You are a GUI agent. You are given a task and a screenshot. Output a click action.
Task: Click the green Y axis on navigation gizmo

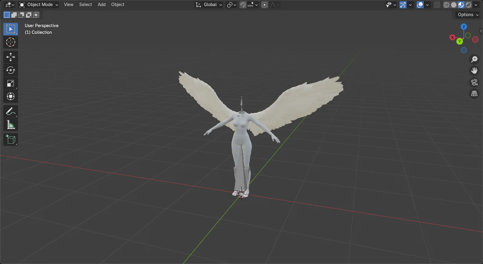coord(460,41)
